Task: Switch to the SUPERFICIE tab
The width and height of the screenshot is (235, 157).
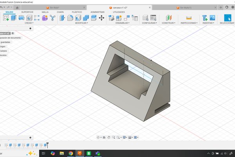Action: [27, 12]
